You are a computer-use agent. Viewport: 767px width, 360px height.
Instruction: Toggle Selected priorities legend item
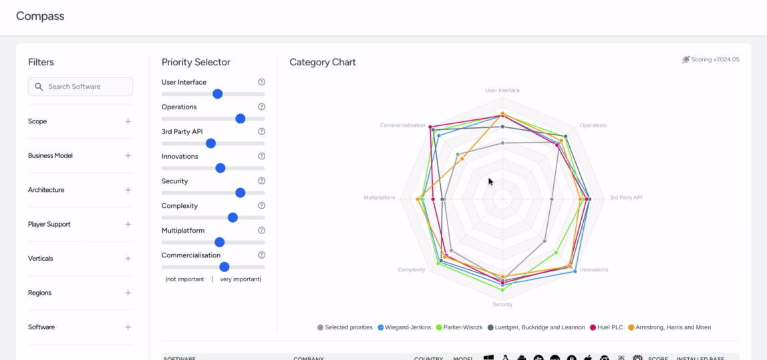345,327
